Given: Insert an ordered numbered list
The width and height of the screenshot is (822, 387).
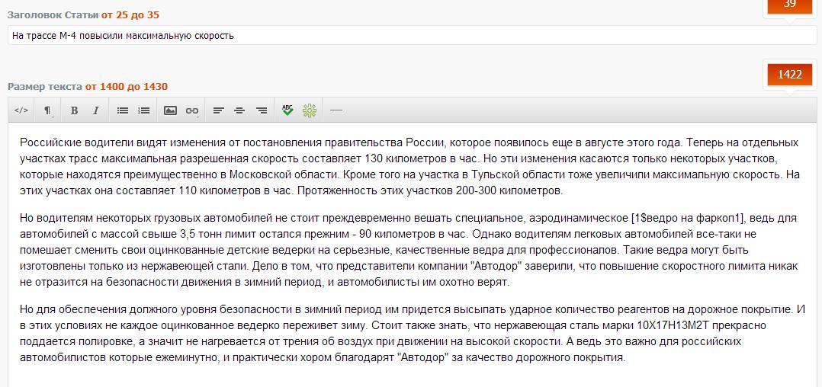Looking at the screenshot, I should pos(143,110).
